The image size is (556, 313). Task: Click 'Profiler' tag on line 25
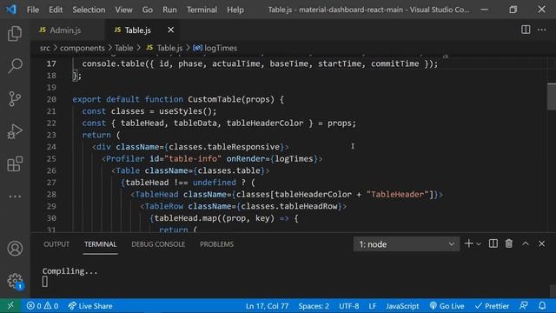125,158
